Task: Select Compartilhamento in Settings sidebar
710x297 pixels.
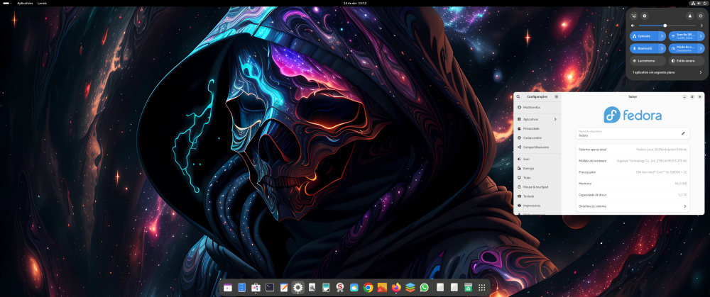Action: click(537, 147)
